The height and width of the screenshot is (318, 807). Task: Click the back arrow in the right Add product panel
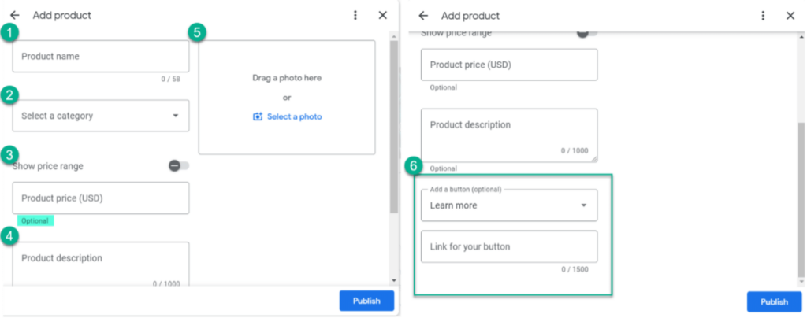(423, 16)
